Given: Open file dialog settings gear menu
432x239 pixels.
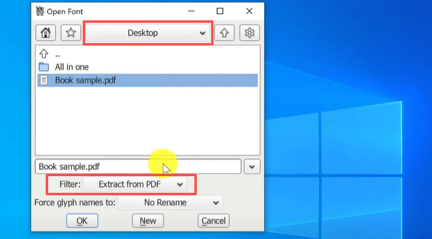Looking at the screenshot, I should (249, 33).
